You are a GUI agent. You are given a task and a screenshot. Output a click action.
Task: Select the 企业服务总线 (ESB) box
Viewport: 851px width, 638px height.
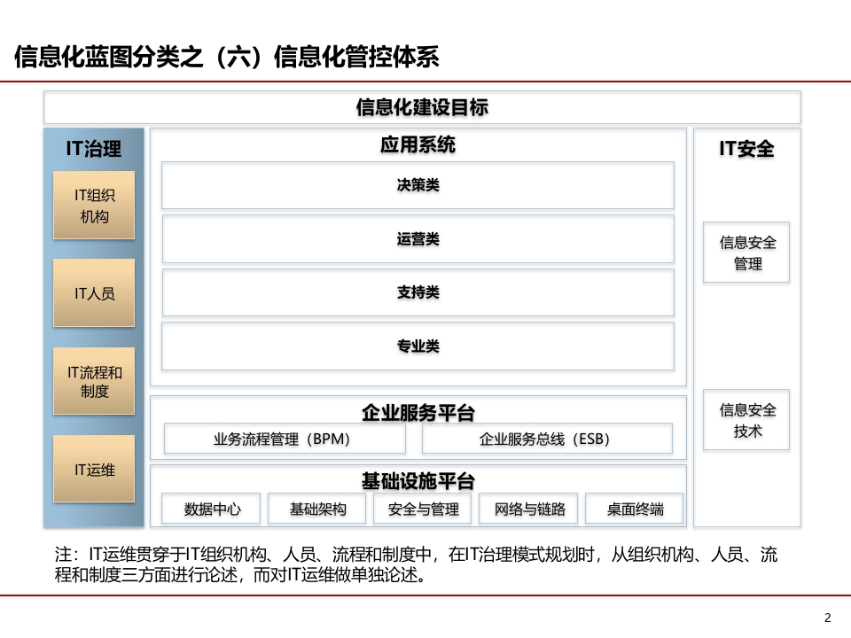click(x=547, y=439)
